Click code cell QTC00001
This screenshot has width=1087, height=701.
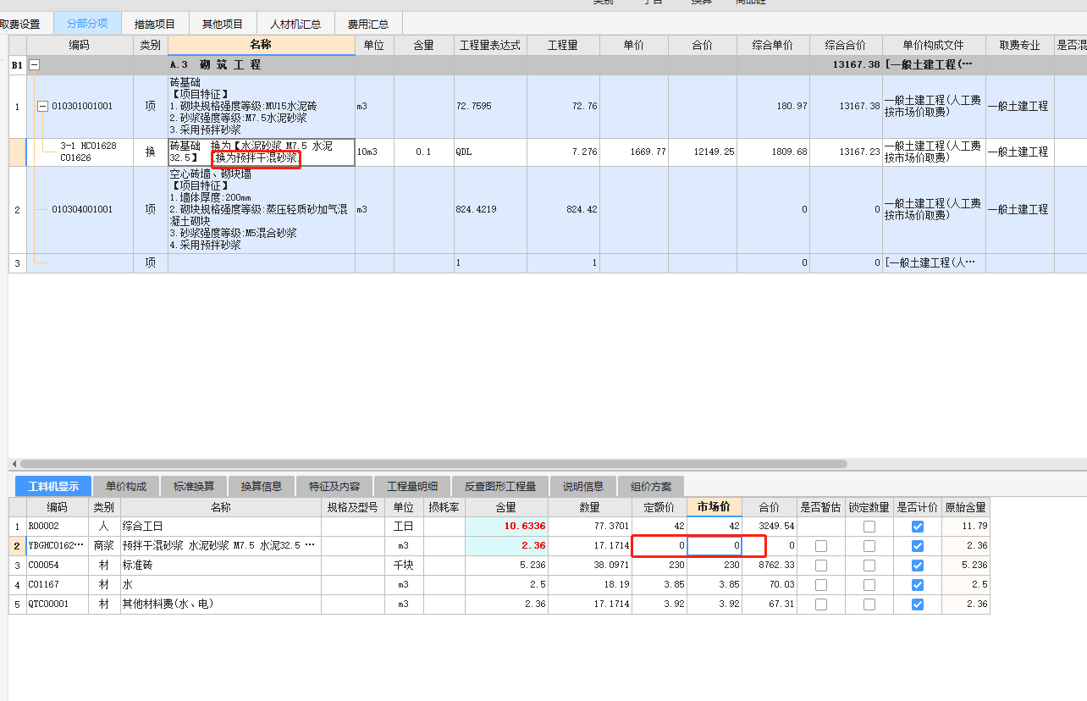coord(58,604)
